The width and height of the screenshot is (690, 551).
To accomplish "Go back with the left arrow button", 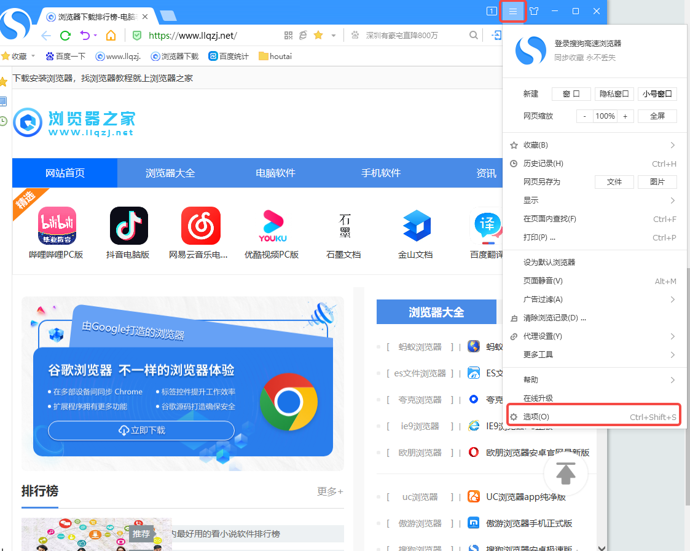I will coord(46,36).
